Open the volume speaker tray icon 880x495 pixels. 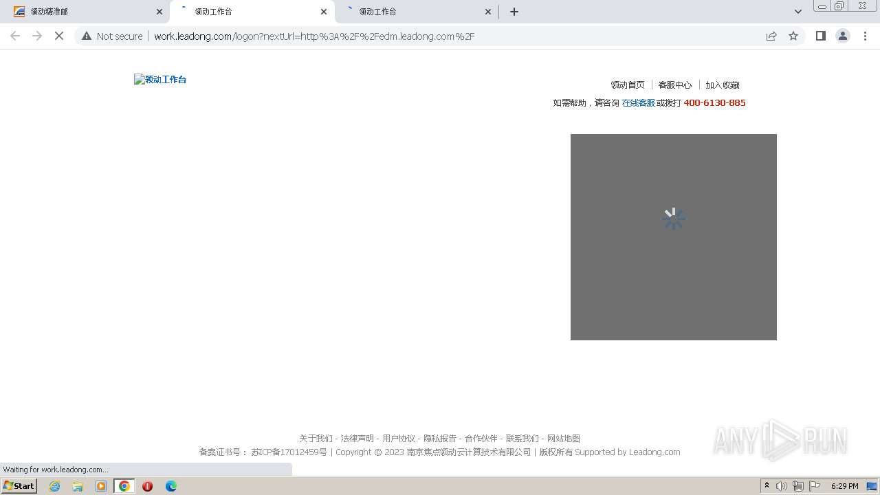point(782,486)
